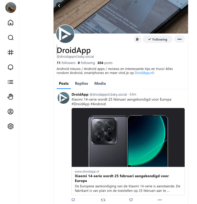Open the Lists icon in sidebar
The height and width of the screenshot is (204, 197).
pyautogui.click(x=11, y=82)
